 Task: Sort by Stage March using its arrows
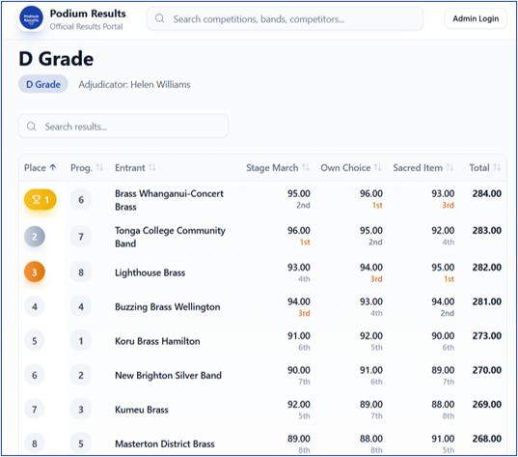pyautogui.click(x=306, y=168)
